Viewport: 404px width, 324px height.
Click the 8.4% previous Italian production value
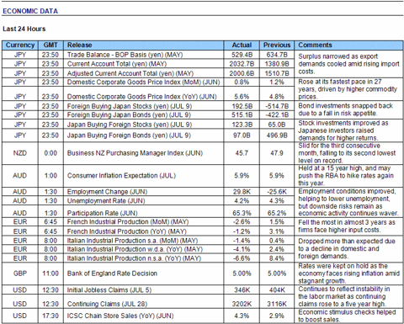tap(277, 258)
